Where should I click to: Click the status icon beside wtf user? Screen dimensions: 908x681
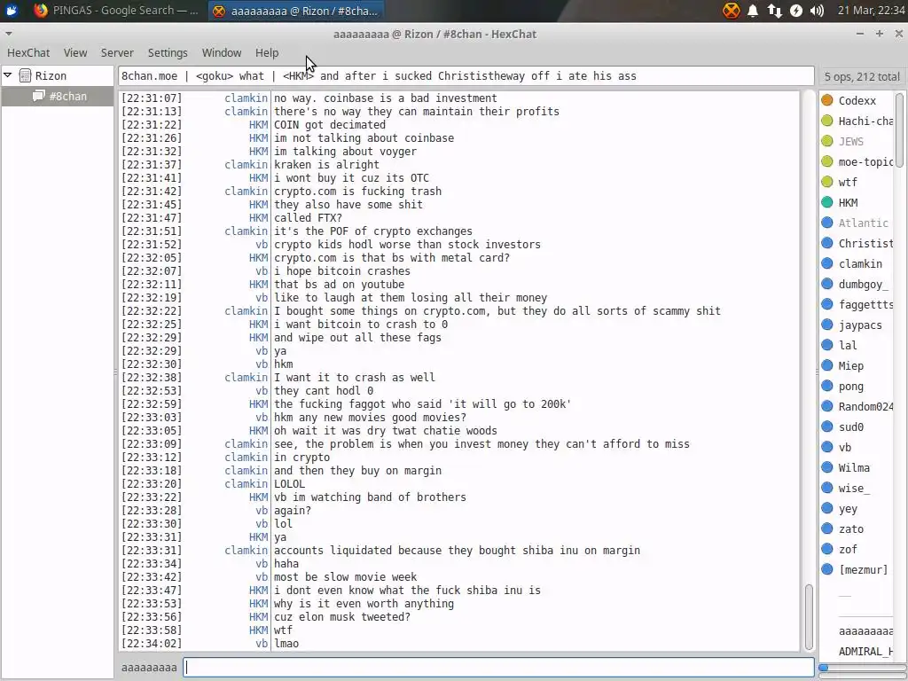pos(827,182)
